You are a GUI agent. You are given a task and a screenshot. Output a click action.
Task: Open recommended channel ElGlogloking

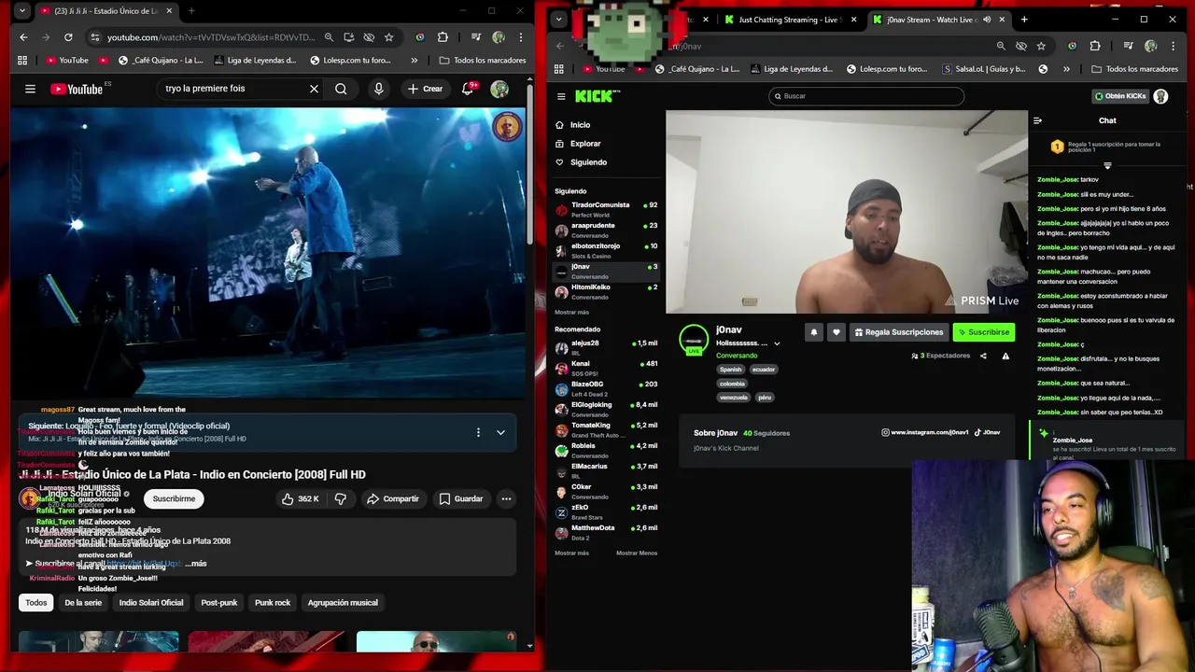(606, 409)
